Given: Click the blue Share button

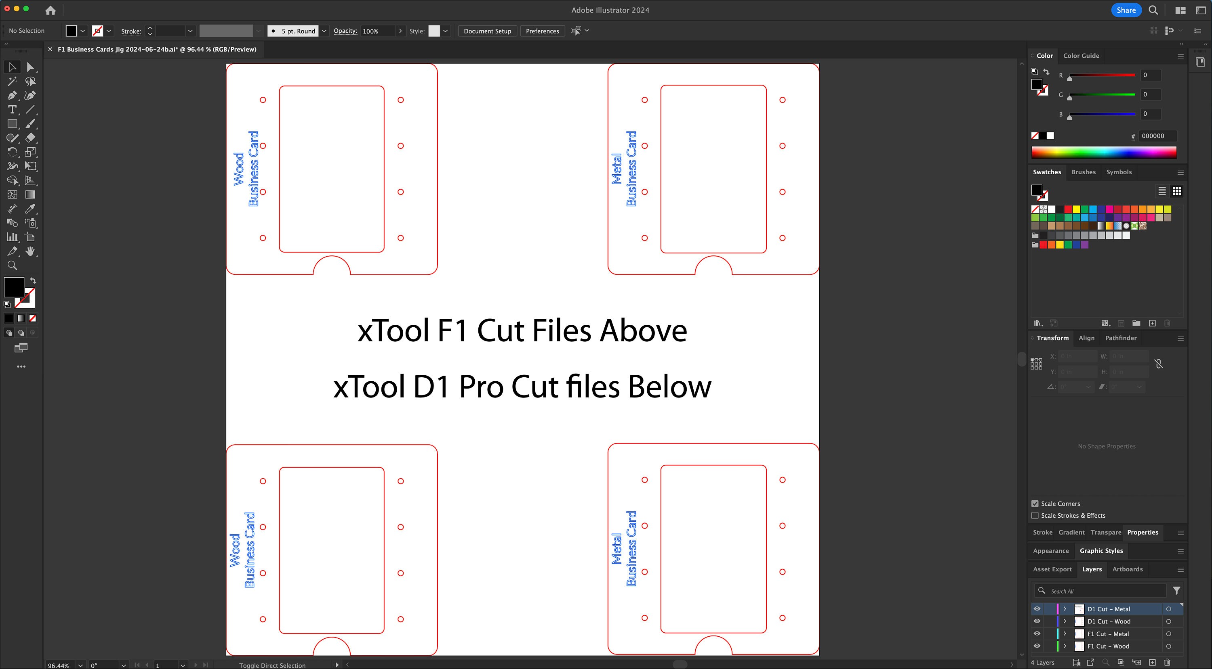Looking at the screenshot, I should 1126,10.
